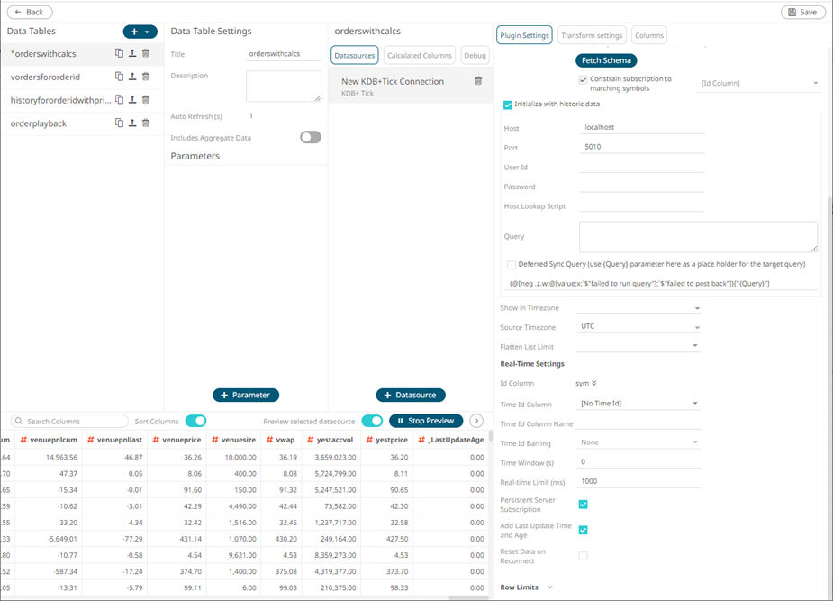Upload the orderswithcalcs data table
Image resolution: width=833 pixels, height=601 pixels.
click(x=132, y=53)
